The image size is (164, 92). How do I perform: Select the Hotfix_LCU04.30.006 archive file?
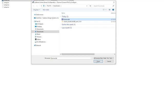point(72,21)
